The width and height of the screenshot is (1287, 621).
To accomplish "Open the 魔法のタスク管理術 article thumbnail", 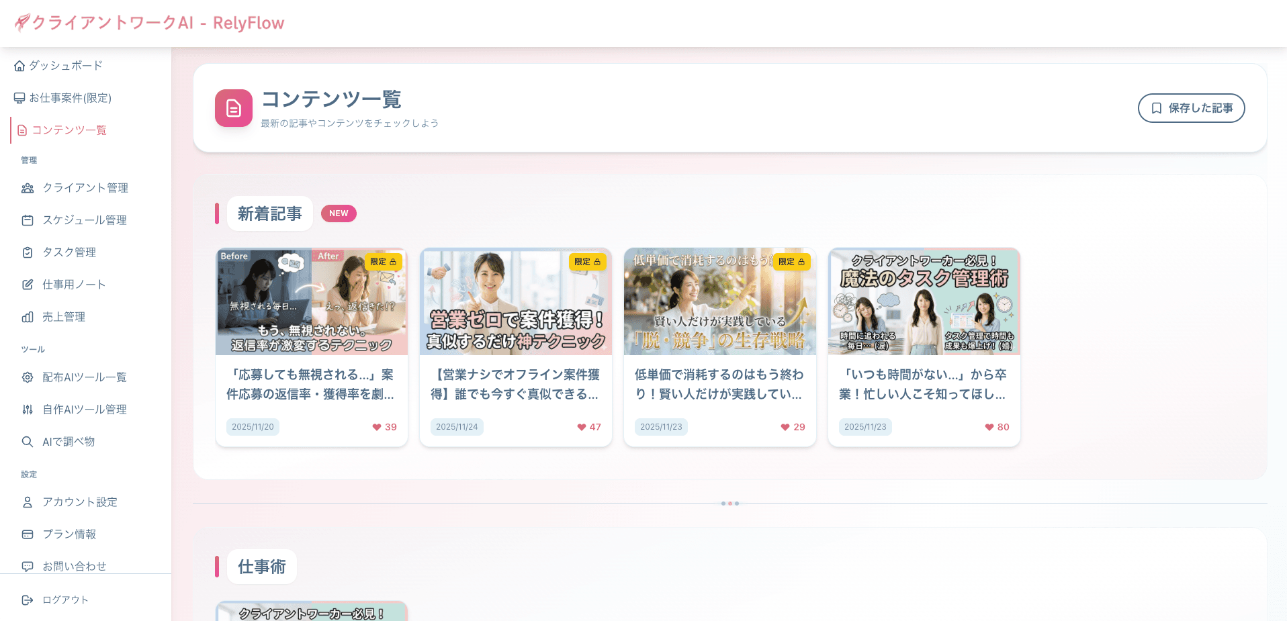I will [924, 301].
